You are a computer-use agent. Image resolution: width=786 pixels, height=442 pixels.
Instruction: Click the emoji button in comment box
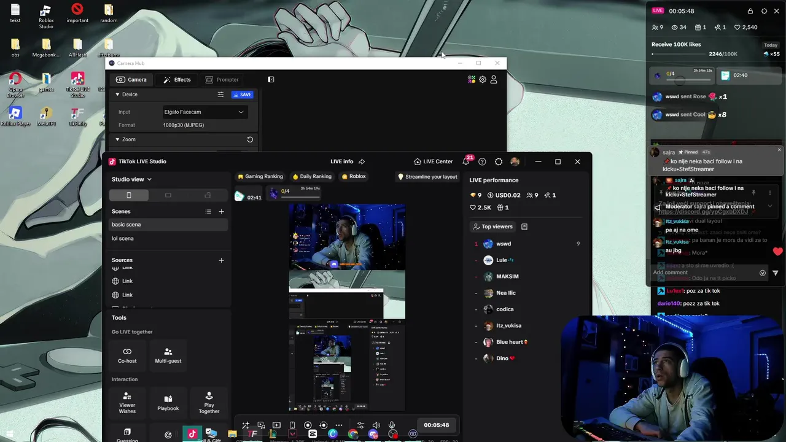(763, 273)
